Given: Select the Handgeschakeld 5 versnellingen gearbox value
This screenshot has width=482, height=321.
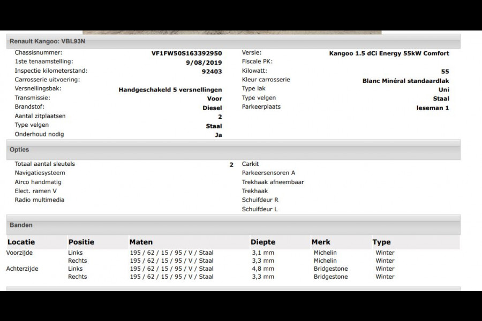Looking at the screenshot, I should (x=170, y=90).
